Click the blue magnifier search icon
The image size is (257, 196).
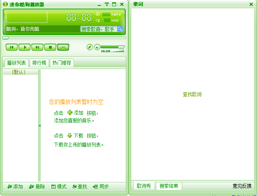coord(120,29)
